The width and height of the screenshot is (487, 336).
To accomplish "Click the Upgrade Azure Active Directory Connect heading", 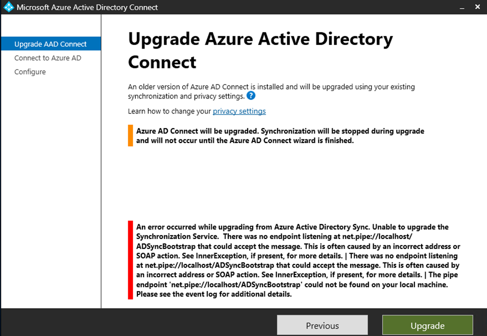I will 260,50.
